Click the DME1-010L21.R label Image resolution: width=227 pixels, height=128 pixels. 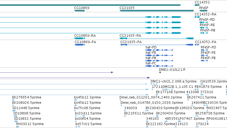click(x=172, y=70)
